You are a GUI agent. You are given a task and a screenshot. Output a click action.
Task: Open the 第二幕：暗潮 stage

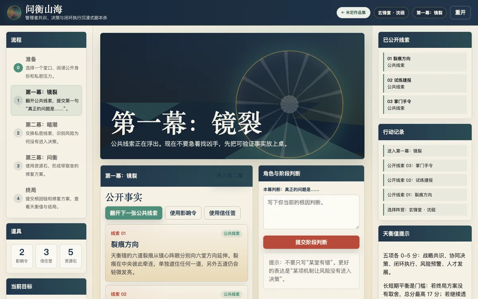[x=46, y=133]
